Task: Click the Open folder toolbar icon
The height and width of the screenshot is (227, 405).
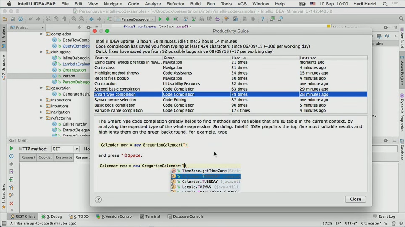Action: [x=5, y=19]
